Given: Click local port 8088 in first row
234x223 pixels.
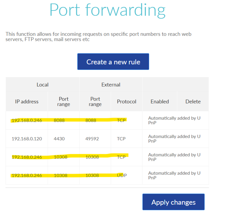Looking at the screenshot, I should tap(59, 120).
